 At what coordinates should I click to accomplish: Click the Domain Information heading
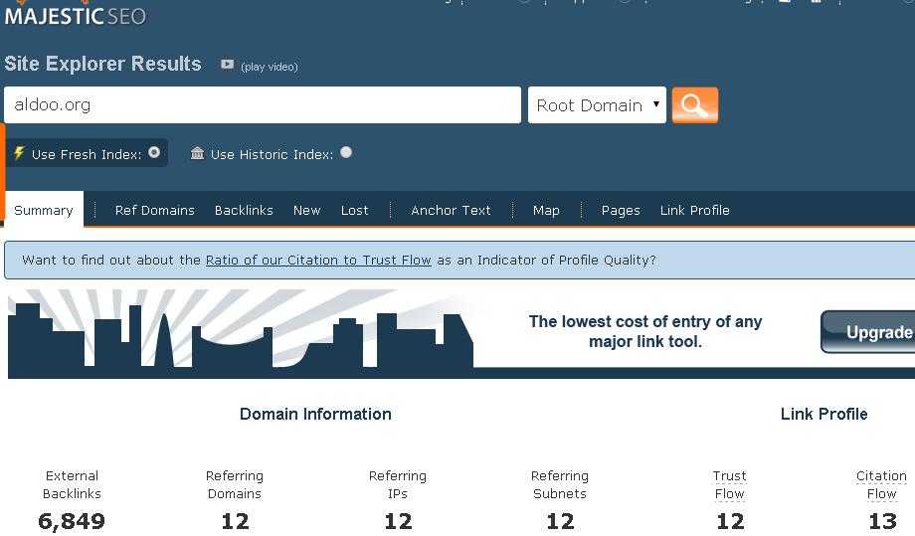(315, 414)
